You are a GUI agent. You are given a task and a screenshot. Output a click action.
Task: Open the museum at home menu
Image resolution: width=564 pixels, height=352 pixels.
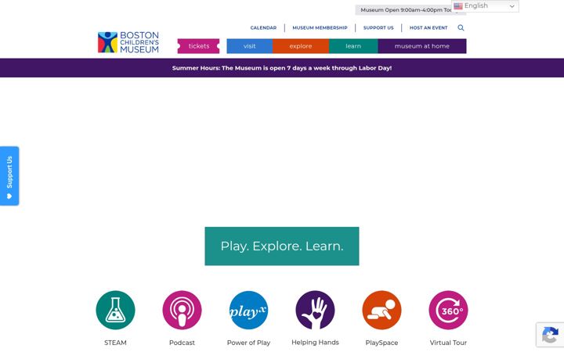click(x=422, y=46)
